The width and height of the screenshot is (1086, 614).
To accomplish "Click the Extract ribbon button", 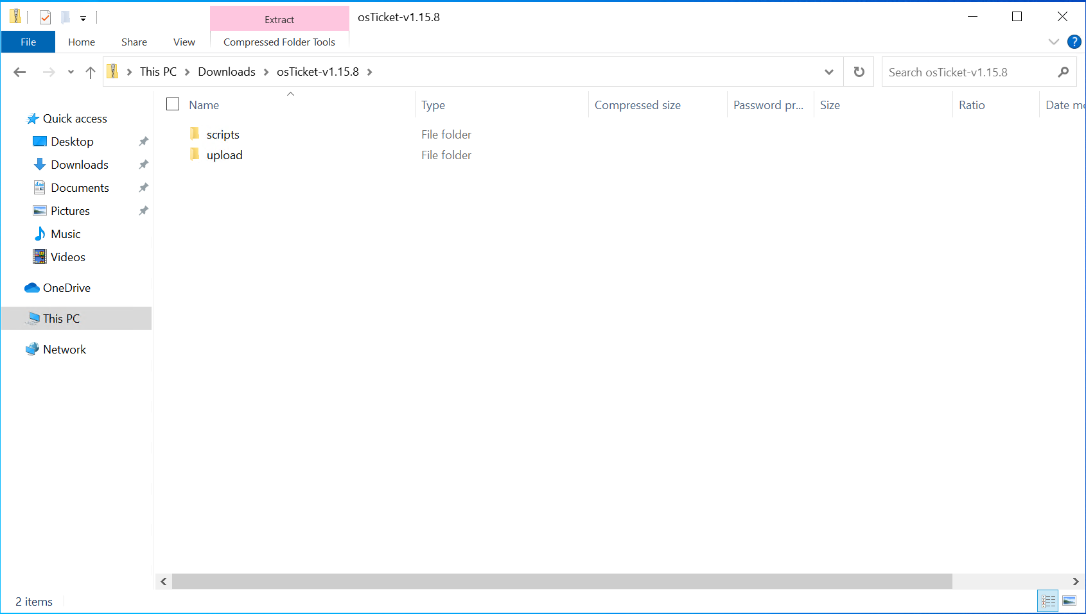I will pos(279,19).
